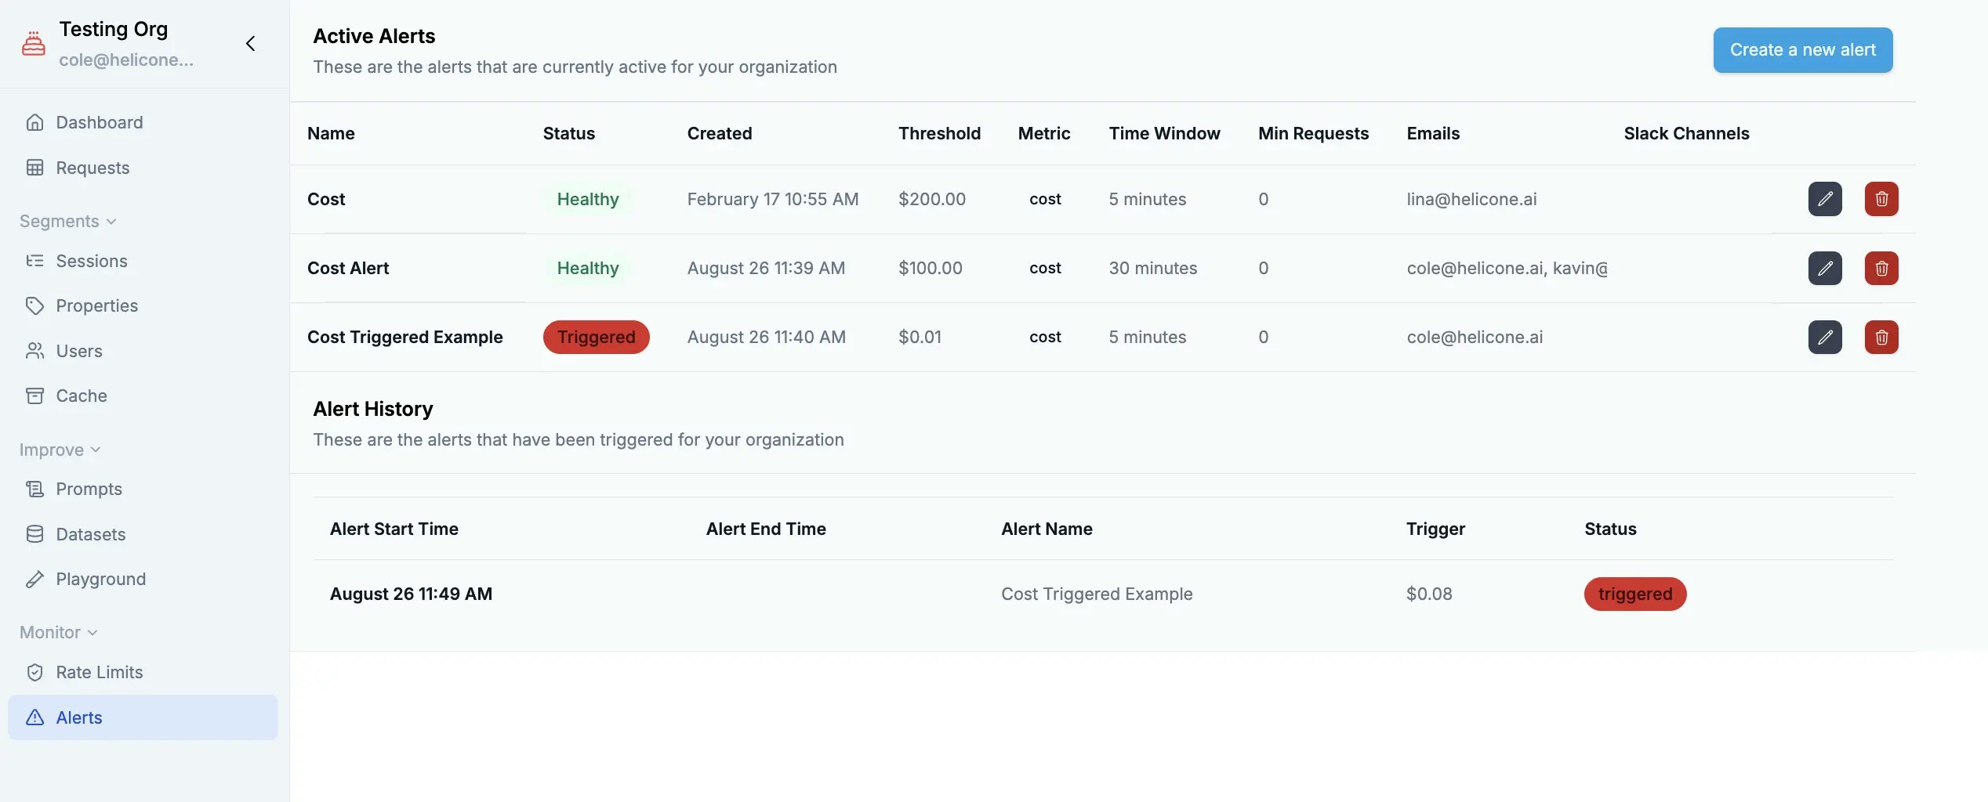Select Requests in the sidebar
This screenshot has height=802, width=1988.
click(92, 168)
